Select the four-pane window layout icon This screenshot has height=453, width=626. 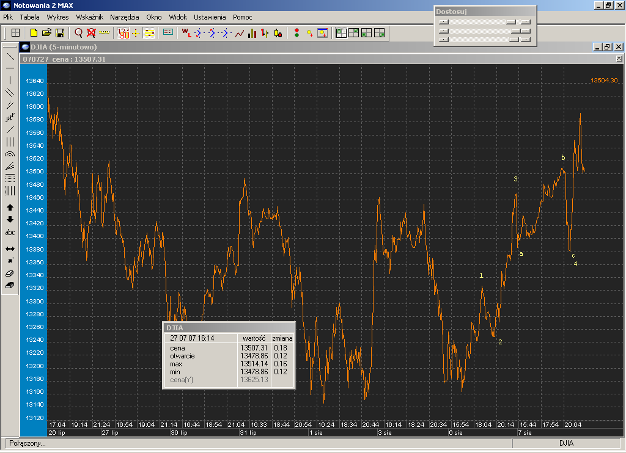[x=341, y=33]
